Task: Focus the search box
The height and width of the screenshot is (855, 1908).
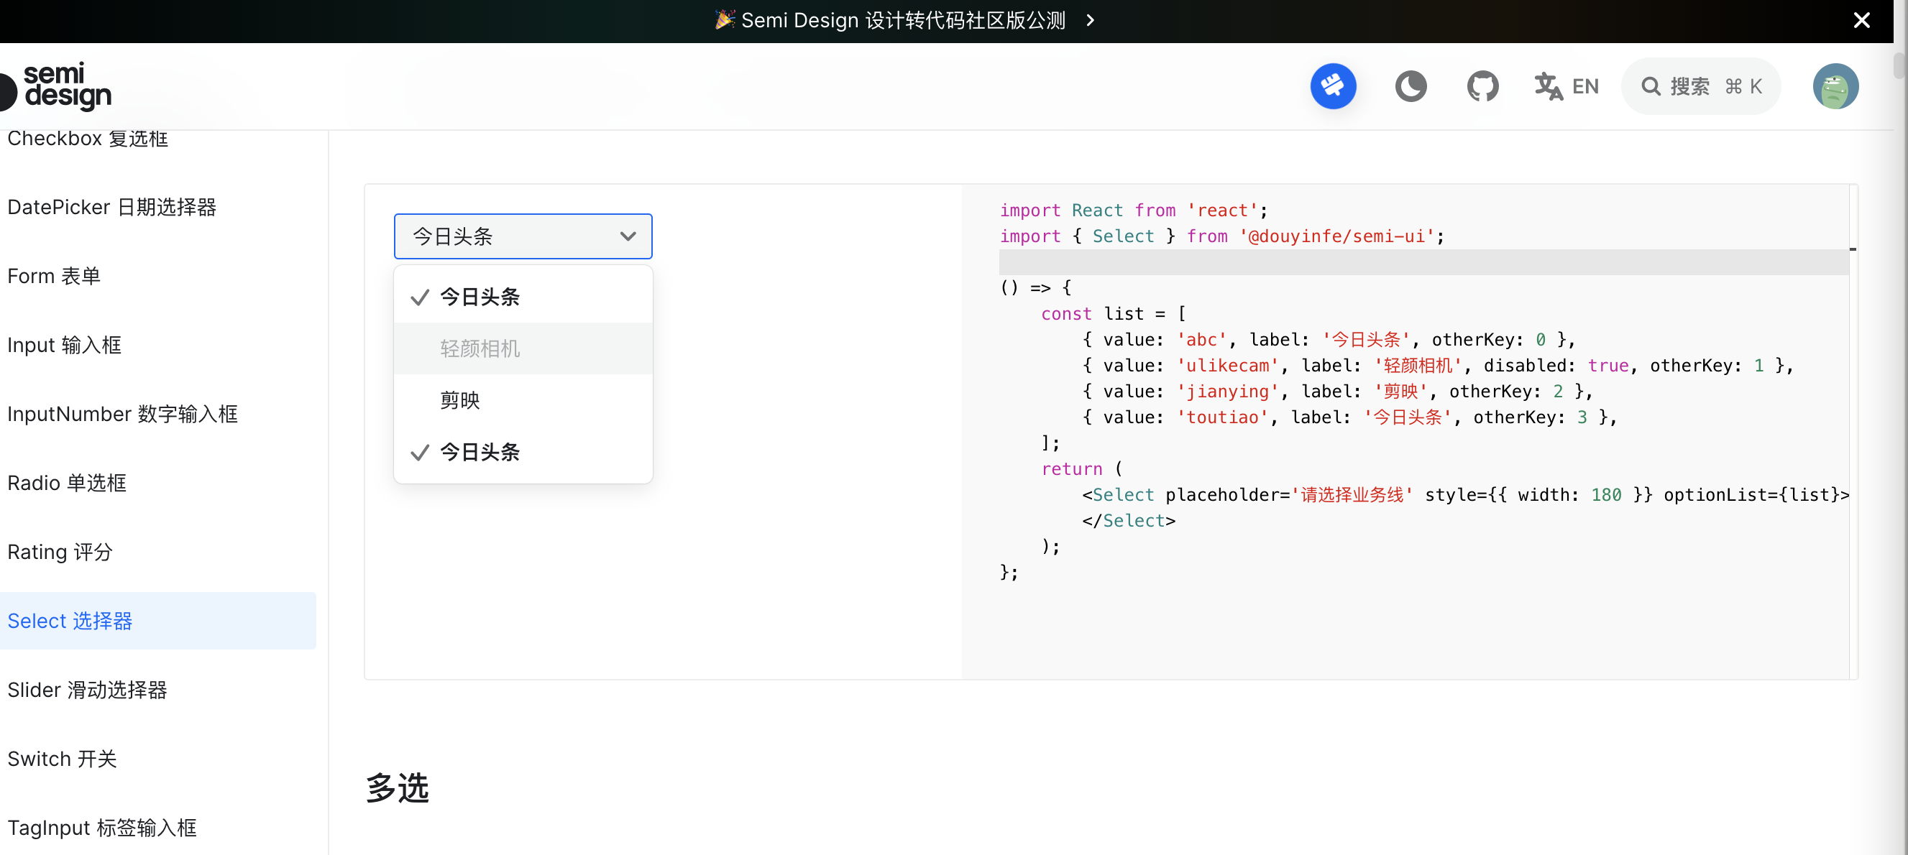Action: point(1701,87)
